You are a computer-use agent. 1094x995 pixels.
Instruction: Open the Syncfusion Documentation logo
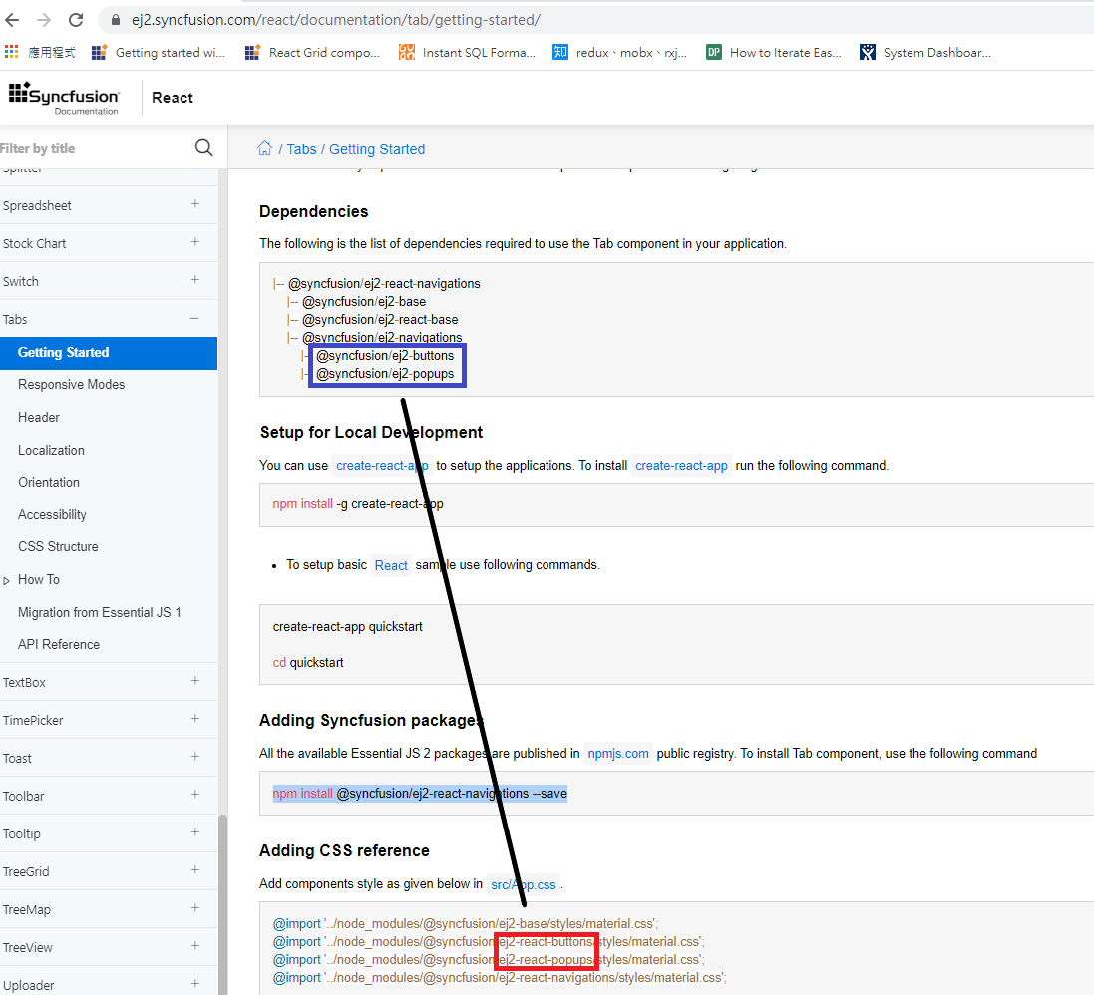tap(65, 98)
